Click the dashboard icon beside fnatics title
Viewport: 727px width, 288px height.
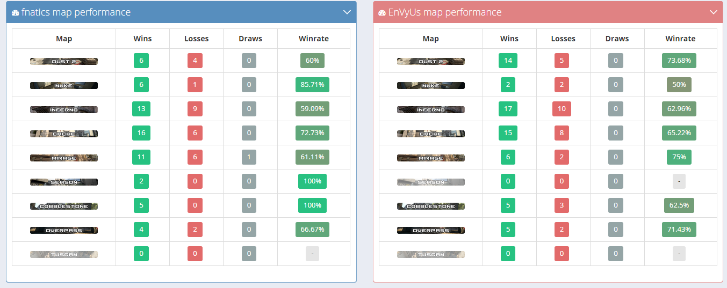pyautogui.click(x=15, y=13)
